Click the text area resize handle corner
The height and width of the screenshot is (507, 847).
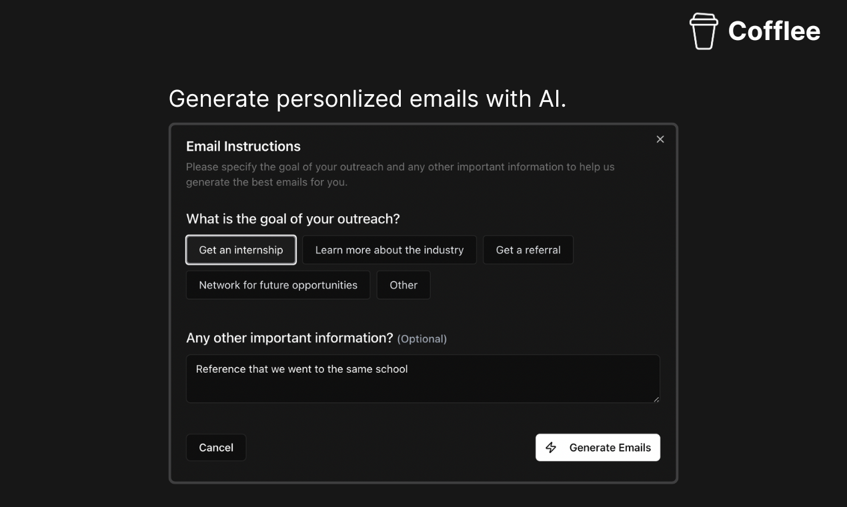click(656, 399)
